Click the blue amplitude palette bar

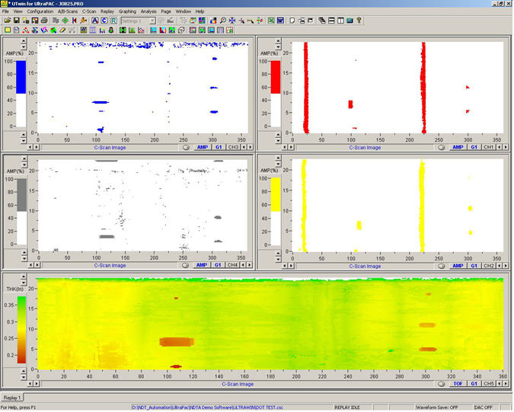21,94
